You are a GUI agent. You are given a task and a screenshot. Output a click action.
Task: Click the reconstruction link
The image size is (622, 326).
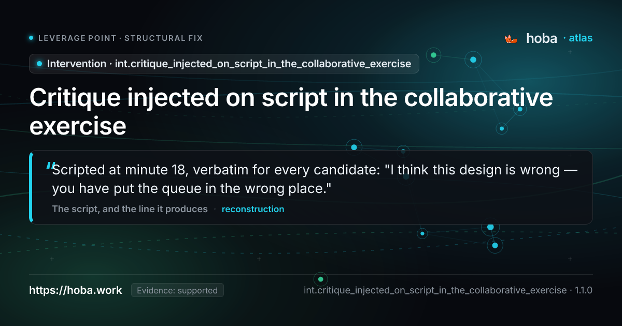[253, 209]
